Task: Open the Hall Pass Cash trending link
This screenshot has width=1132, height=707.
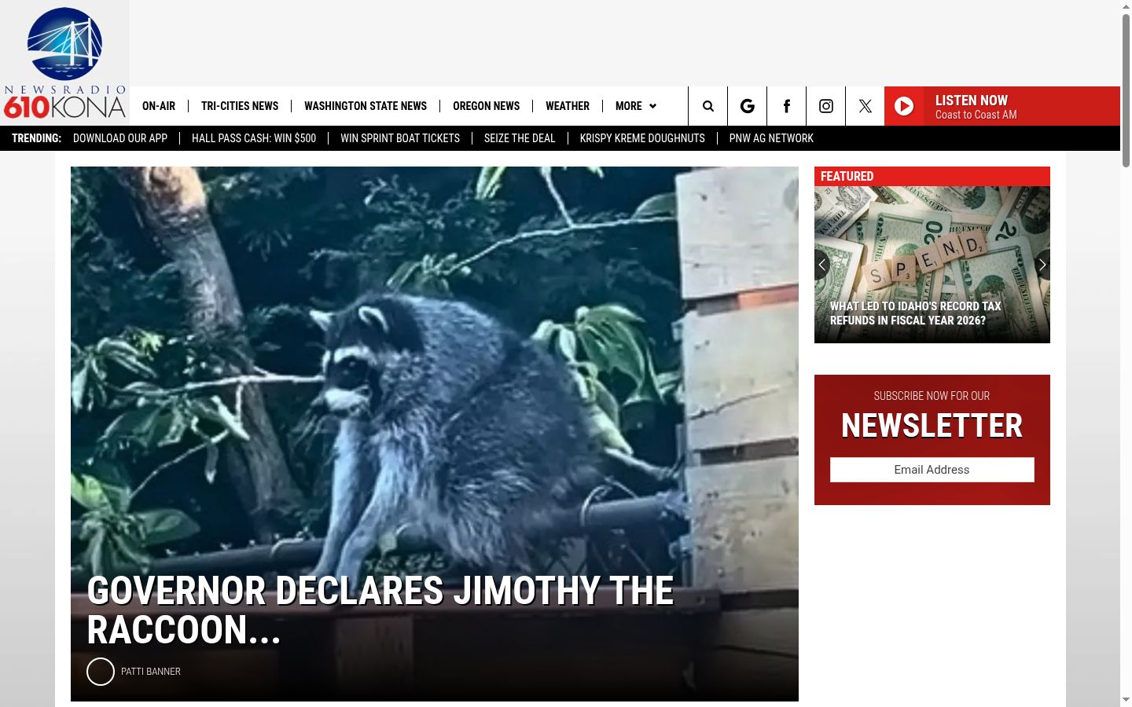Action: point(254,138)
